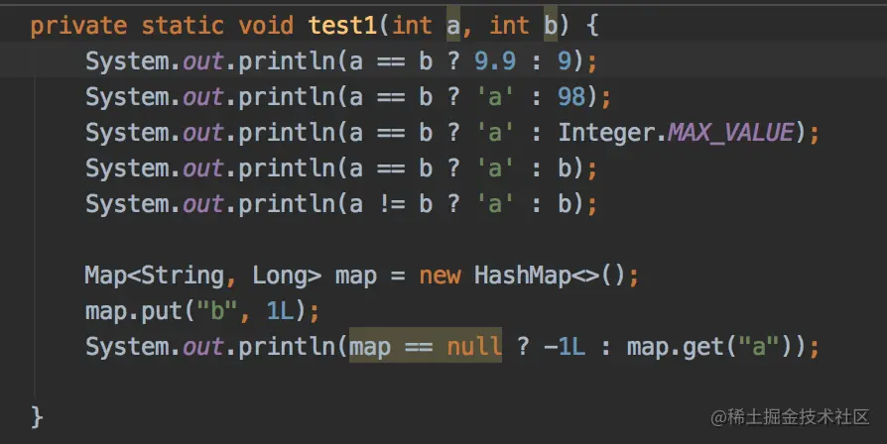
Task: Click the 'new' keyword
Action: [x=440, y=276]
